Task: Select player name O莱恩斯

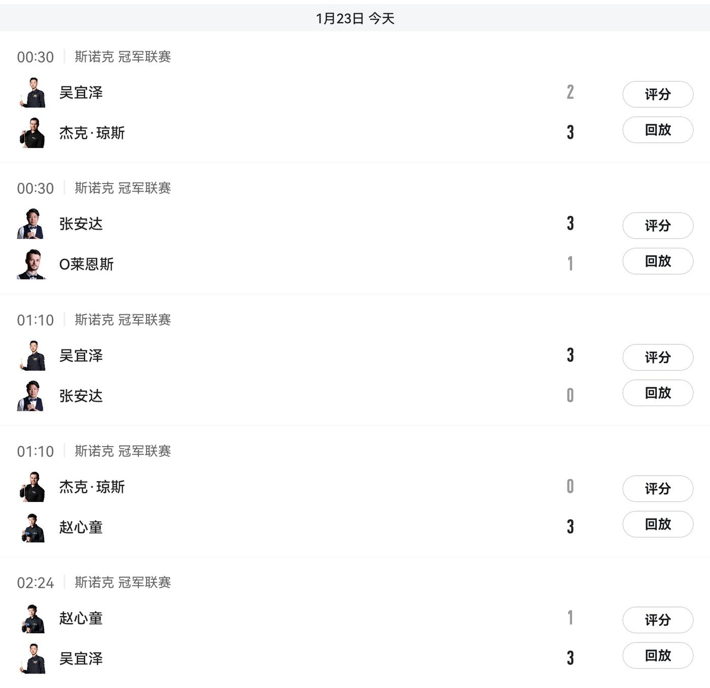Action: tap(86, 264)
